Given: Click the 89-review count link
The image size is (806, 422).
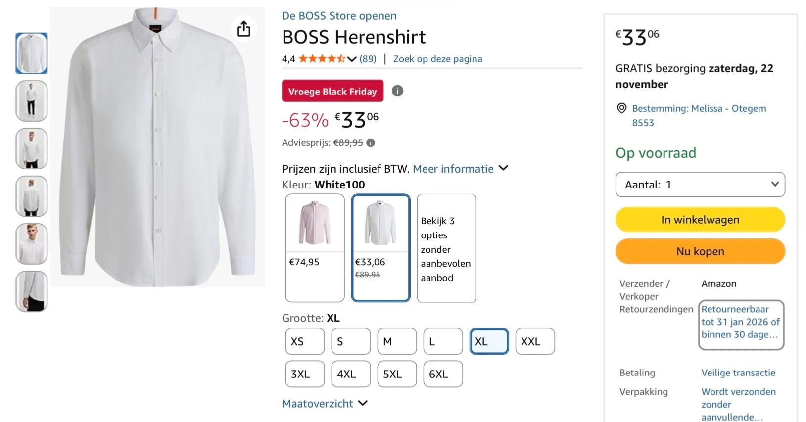Looking at the screenshot, I should [368, 58].
